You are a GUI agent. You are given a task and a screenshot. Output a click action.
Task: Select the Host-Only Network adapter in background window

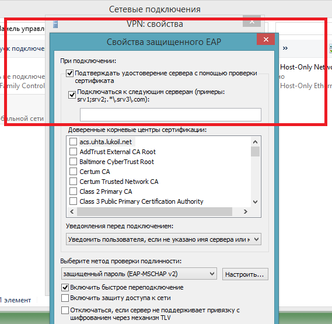(x=305, y=76)
